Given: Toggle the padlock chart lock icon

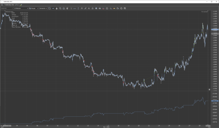Looking at the screenshot, I should click(x=57, y=8).
